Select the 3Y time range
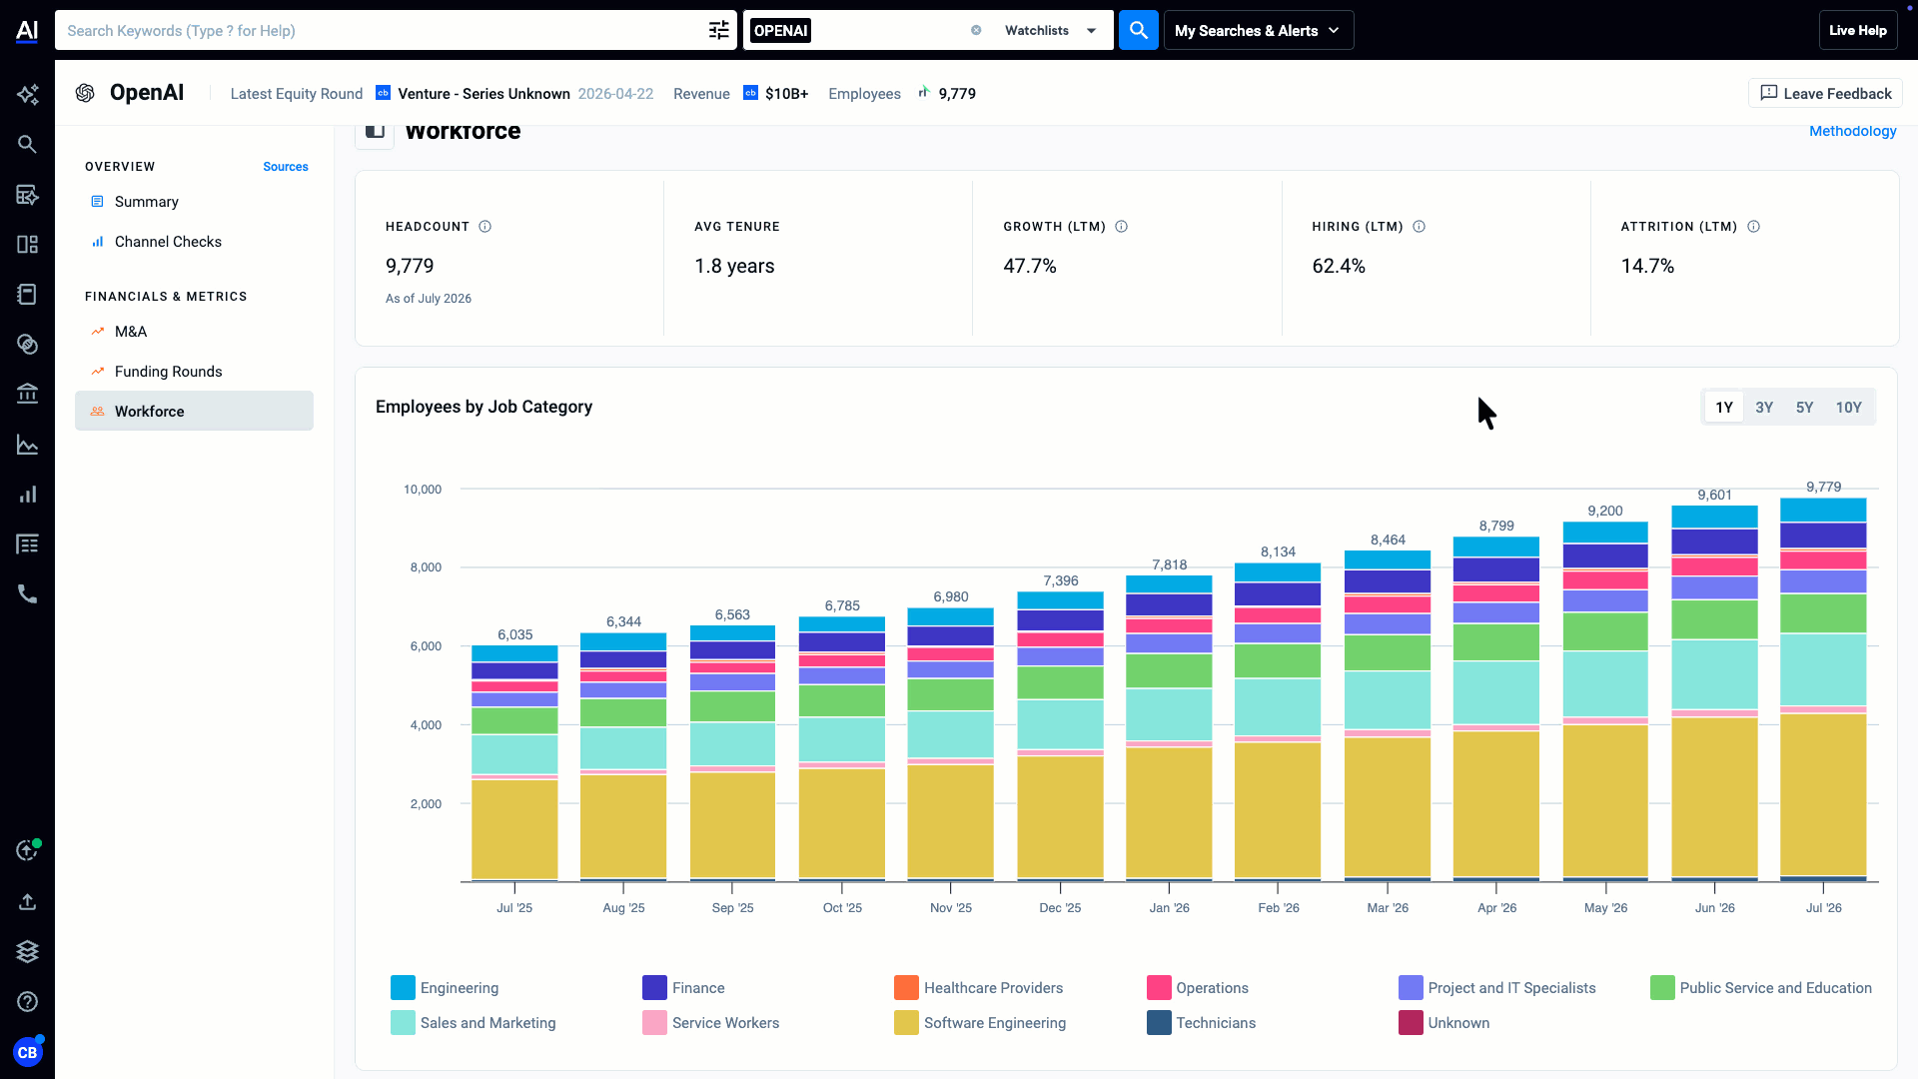 click(1764, 408)
